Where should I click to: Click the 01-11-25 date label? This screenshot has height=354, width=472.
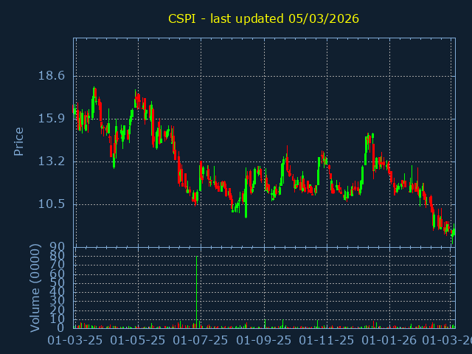(327, 341)
